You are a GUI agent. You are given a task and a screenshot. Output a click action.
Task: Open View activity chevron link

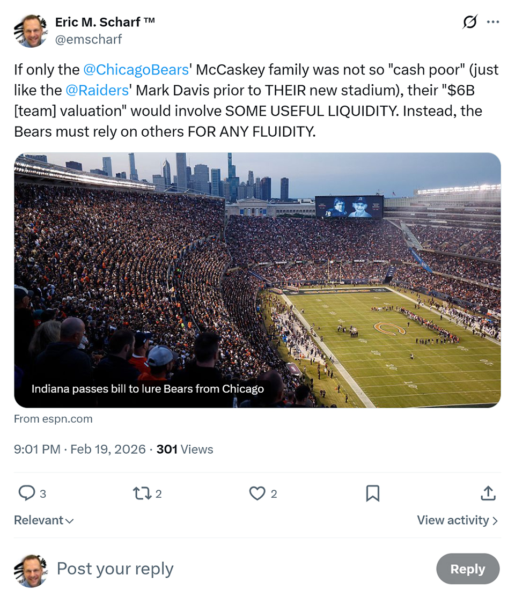[458, 520]
